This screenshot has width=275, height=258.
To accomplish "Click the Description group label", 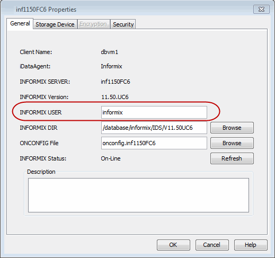I will pyautogui.click(x=41, y=172).
